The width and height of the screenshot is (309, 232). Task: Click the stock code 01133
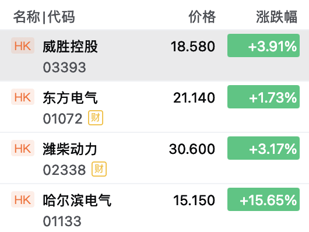pos(62,221)
